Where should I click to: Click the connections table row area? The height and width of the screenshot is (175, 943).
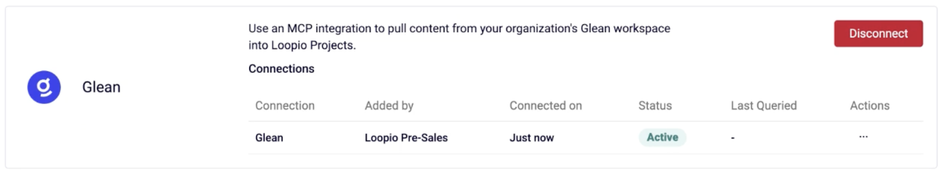[x=585, y=138]
